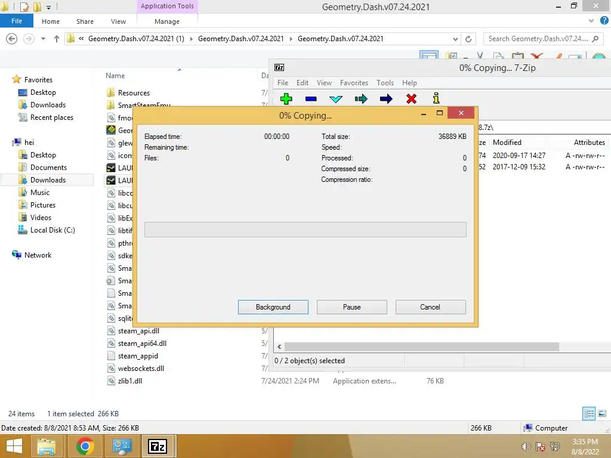Click the 7-Zip Copy arrow icon
611x458 pixels.
(x=361, y=99)
